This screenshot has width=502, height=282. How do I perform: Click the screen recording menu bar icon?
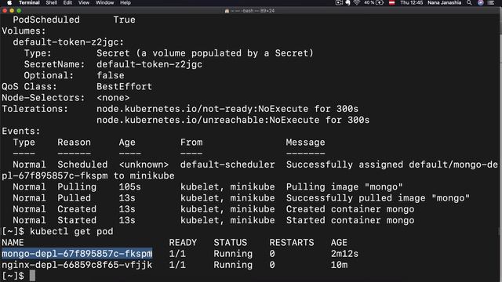click(x=339, y=2)
